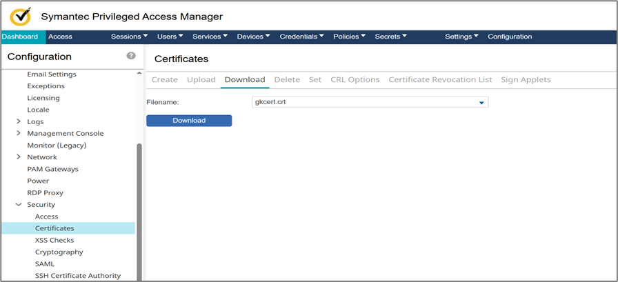Switch to the Upload tab

[x=201, y=79]
